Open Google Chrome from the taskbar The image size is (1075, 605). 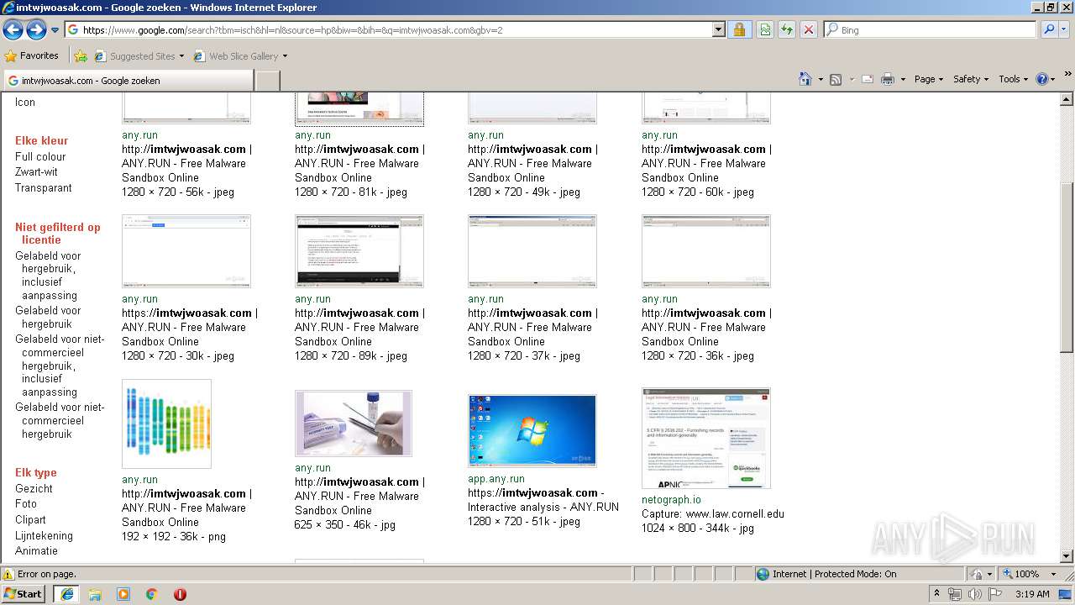(152, 594)
